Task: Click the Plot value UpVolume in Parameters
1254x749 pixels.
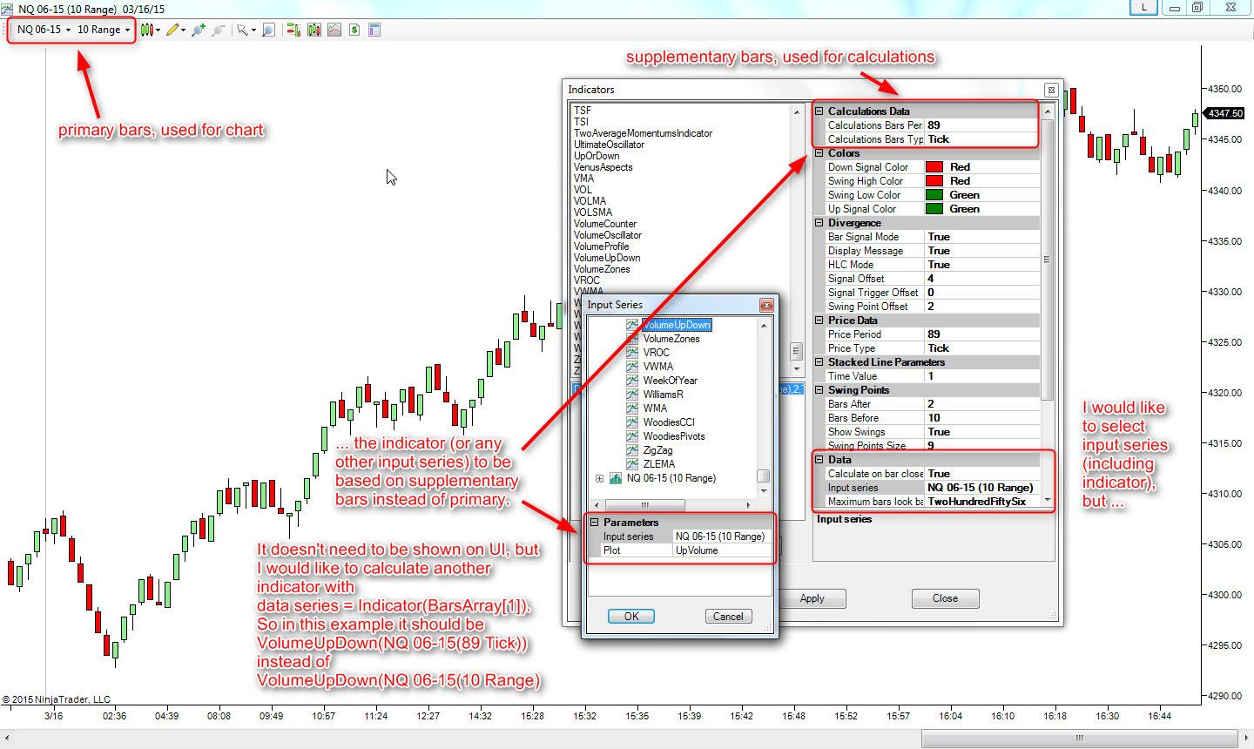Action: point(723,550)
